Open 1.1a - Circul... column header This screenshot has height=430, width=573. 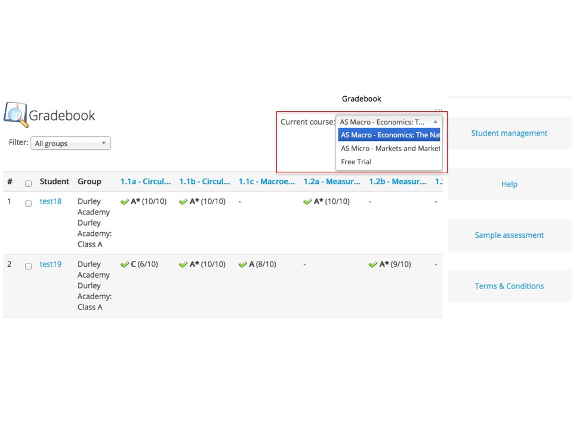pyautogui.click(x=146, y=182)
